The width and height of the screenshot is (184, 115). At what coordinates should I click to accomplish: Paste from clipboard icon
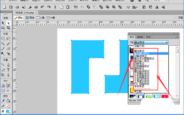(x=68, y=7)
